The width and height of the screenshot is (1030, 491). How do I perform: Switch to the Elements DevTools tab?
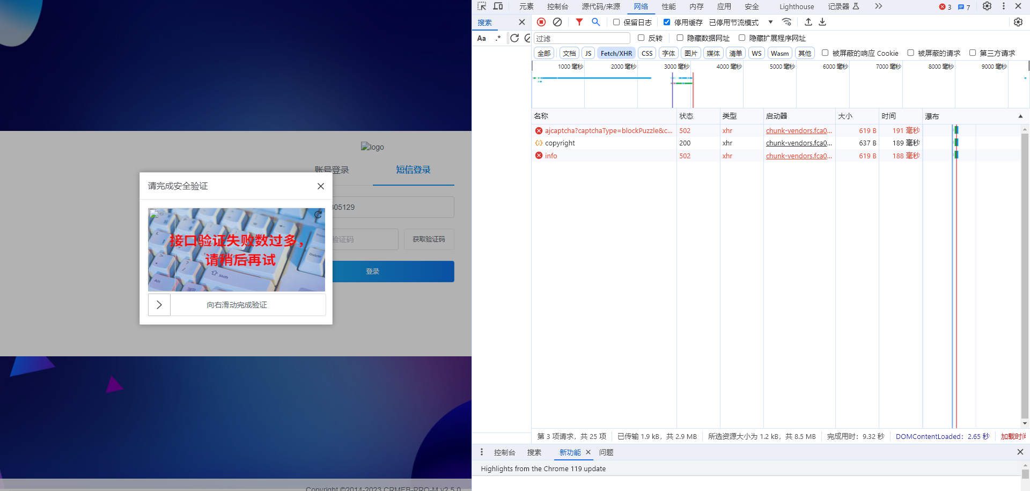[x=526, y=6]
